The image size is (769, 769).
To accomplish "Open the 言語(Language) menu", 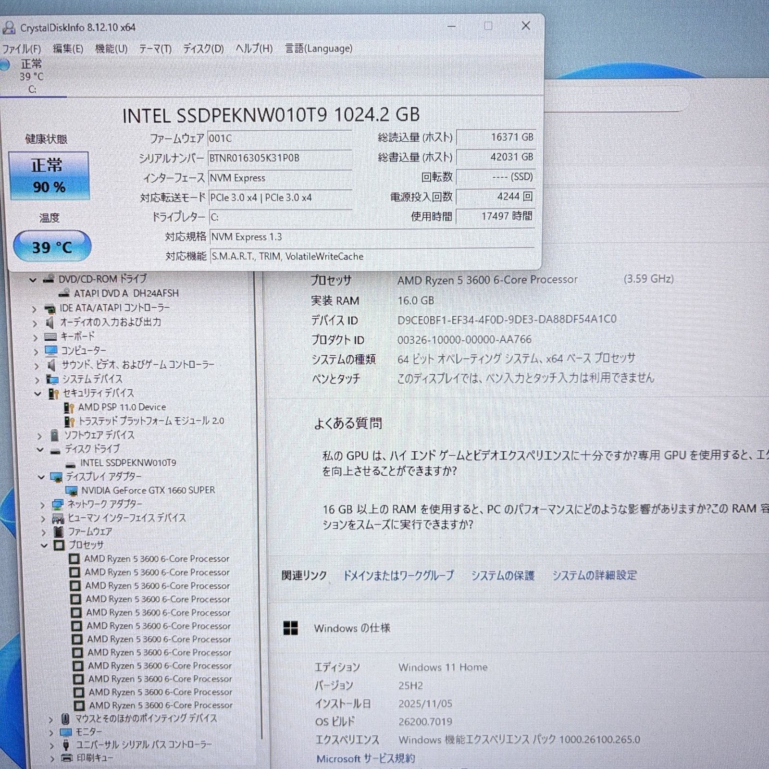I will pos(319,49).
